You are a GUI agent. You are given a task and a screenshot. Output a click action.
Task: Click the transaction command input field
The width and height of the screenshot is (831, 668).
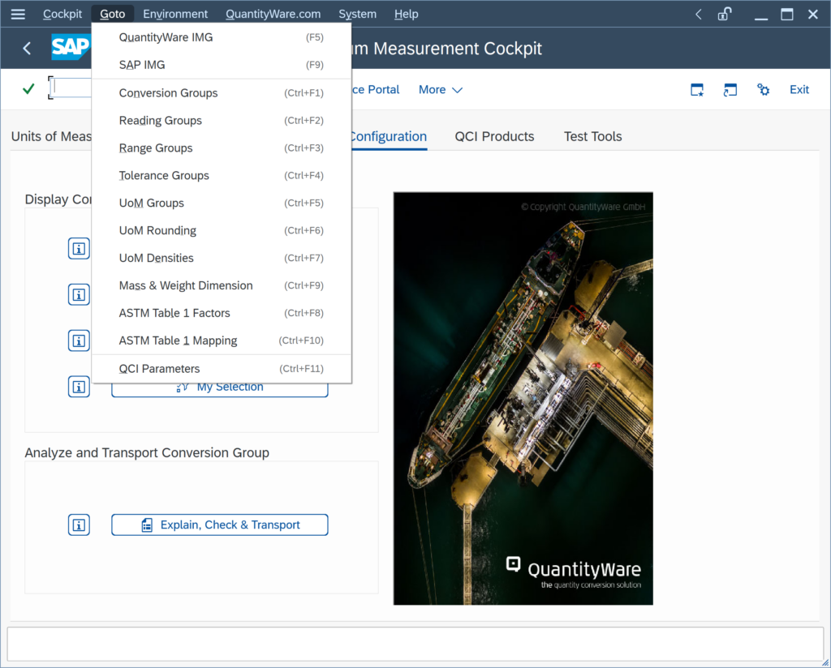(x=71, y=88)
